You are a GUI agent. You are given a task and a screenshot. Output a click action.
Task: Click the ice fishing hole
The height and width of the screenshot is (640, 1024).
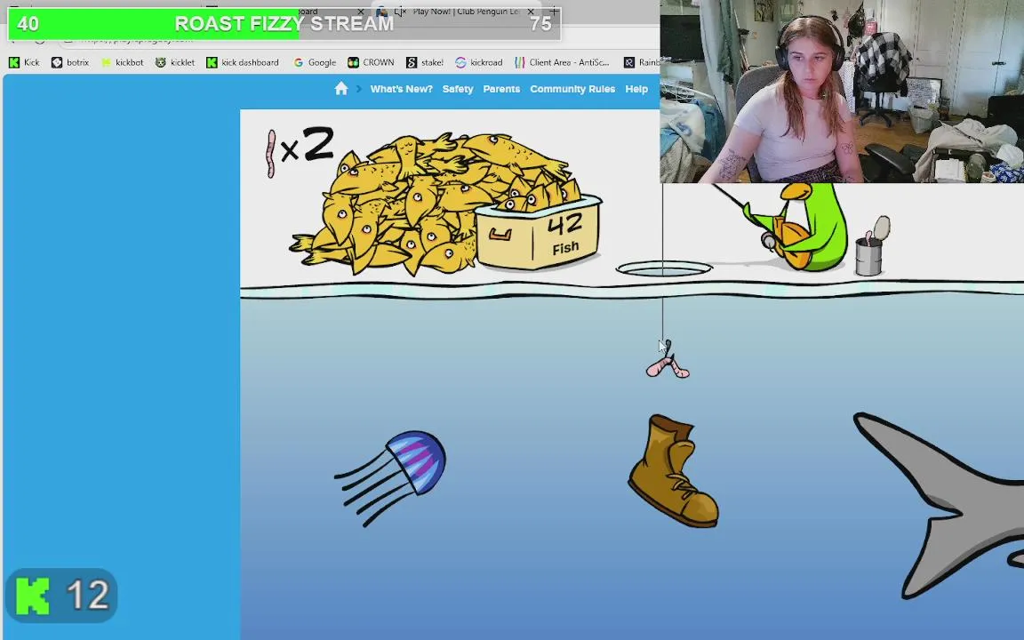(x=664, y=268)
